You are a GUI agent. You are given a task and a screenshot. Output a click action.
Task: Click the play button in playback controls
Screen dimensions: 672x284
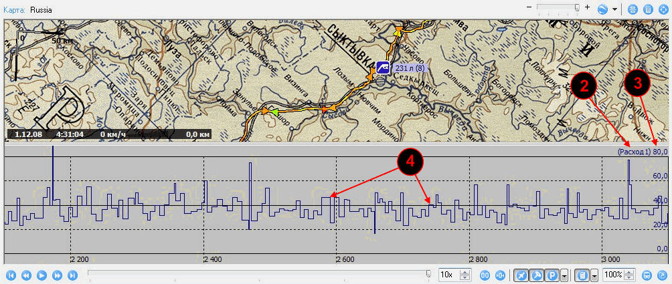41,275
